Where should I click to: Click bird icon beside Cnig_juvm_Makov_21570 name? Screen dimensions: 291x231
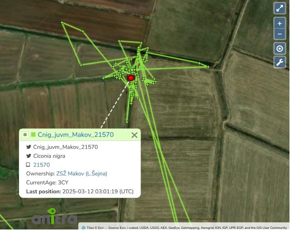pyautogui.click(x=29, y=147)
